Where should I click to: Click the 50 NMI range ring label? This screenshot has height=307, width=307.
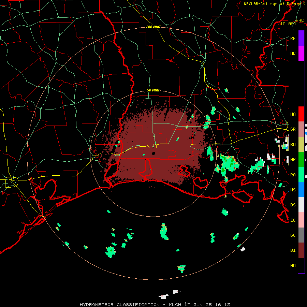pos(153,90)
